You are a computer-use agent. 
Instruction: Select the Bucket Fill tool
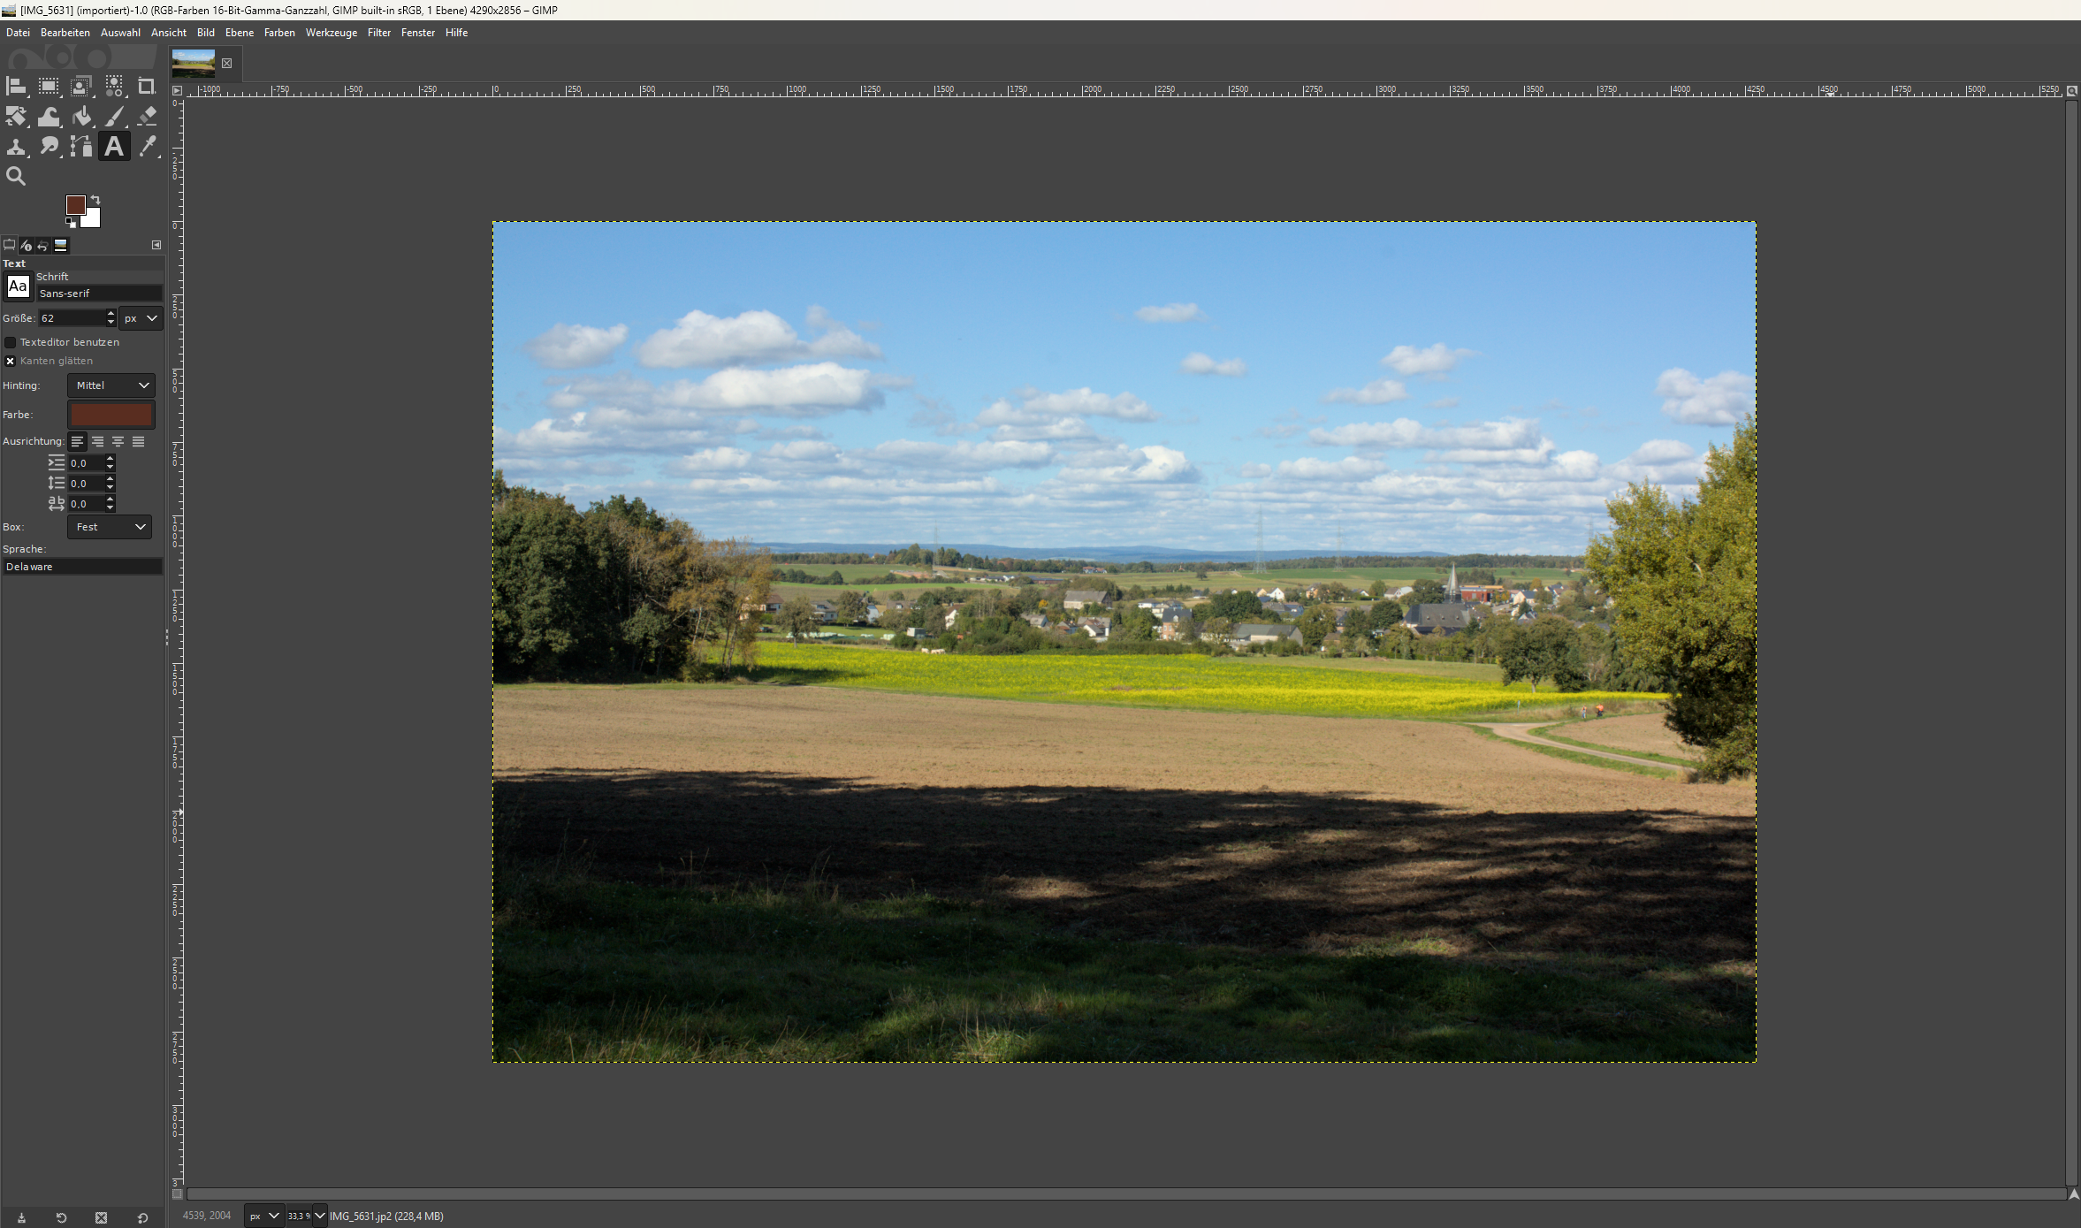(x=81, y=117)
